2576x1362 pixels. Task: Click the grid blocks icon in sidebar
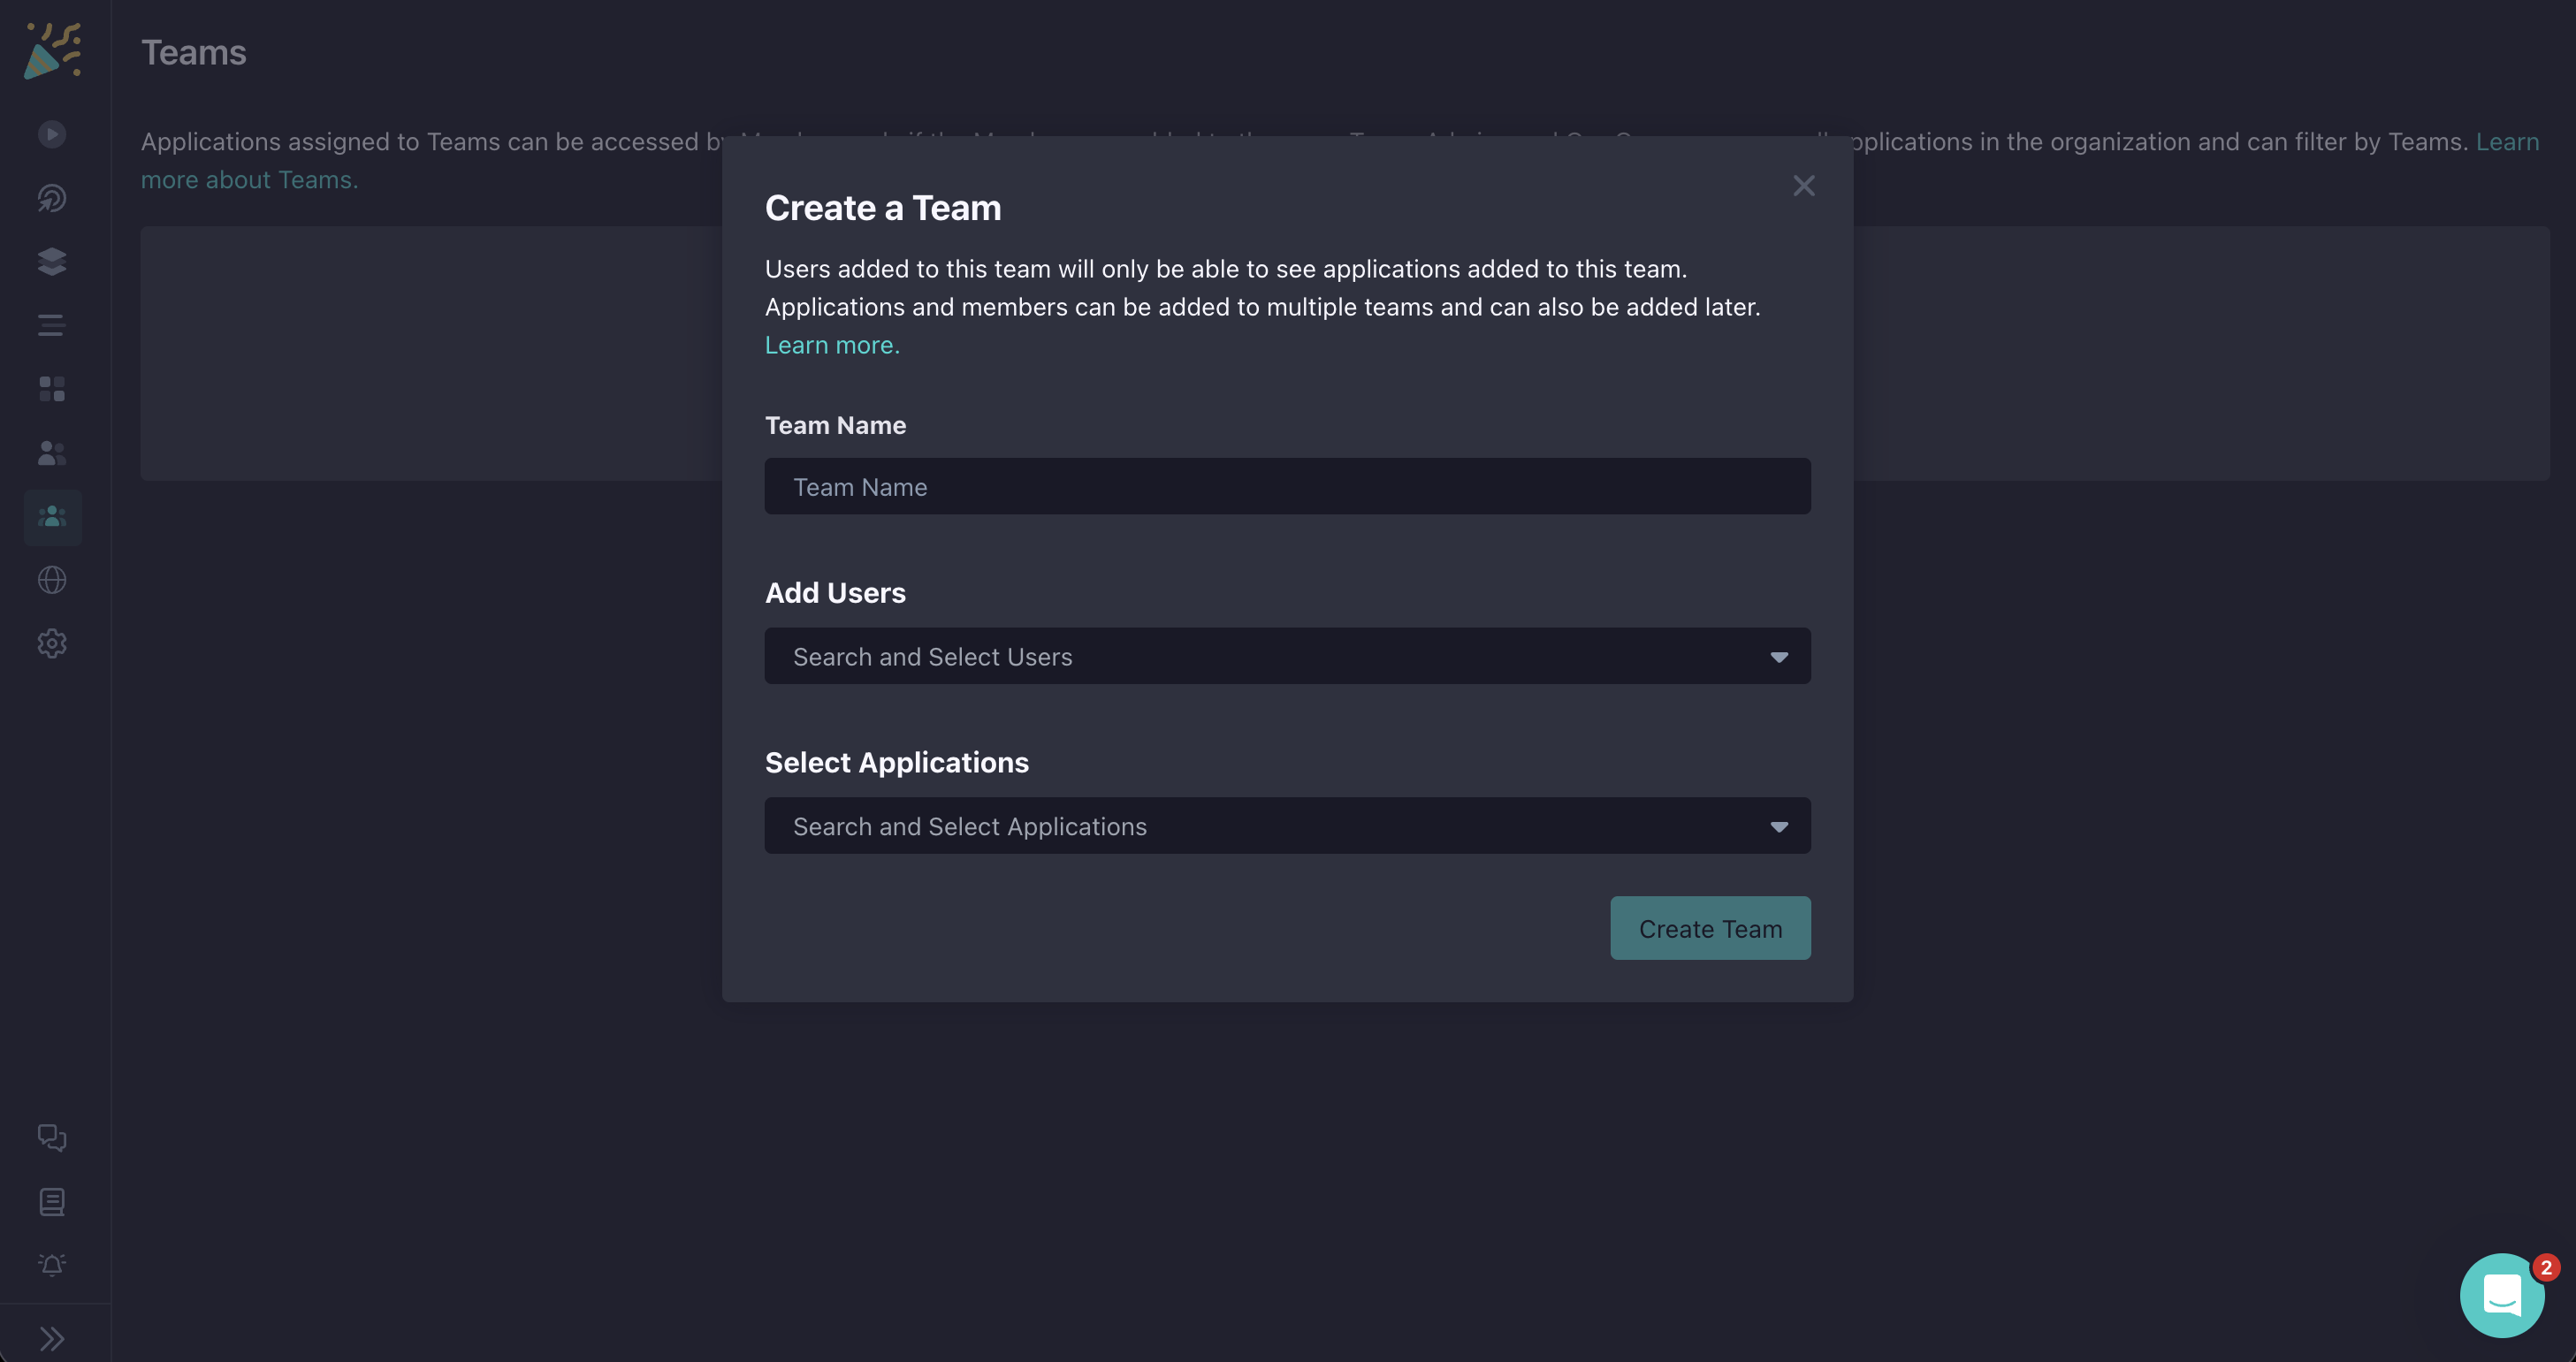click(51, 389)
